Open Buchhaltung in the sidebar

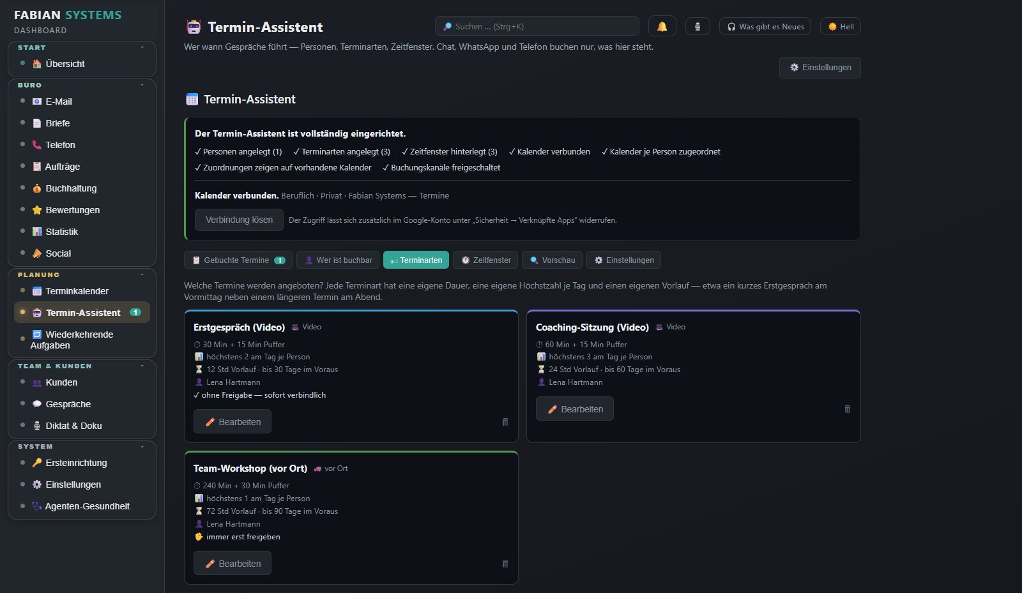click(82, 188)
